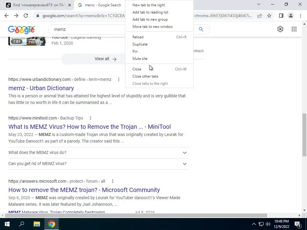Select Pin in the tab menu
Screen dimensions: 307x230
click(159, 52)
